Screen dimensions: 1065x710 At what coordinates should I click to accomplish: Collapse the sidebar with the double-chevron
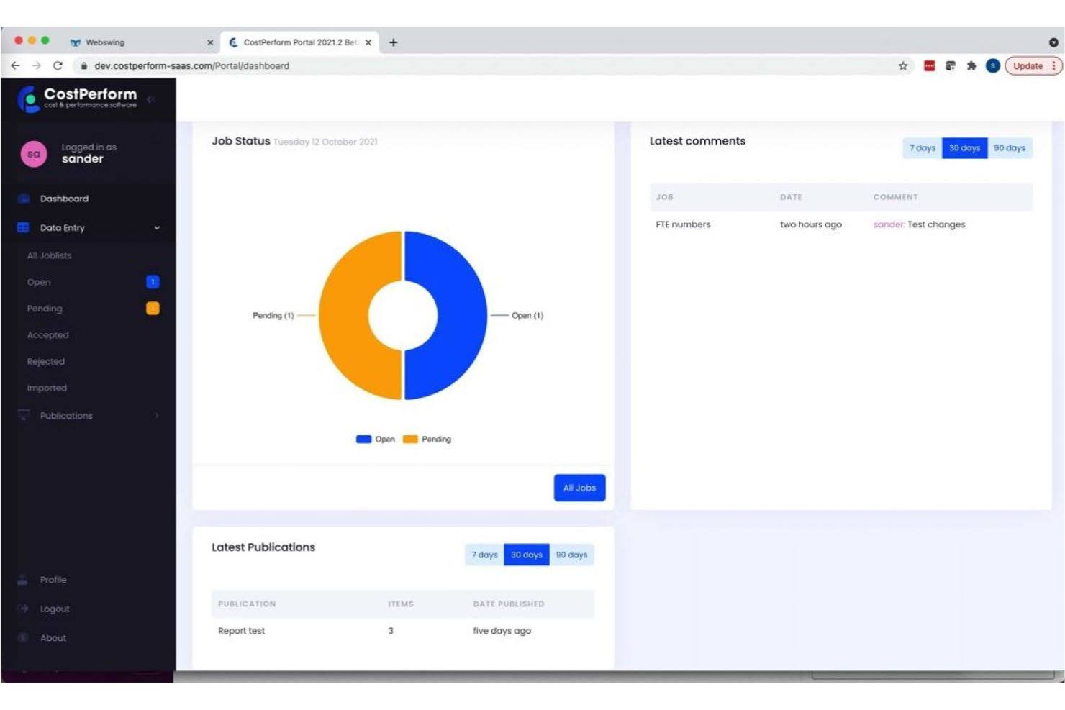tap(151, 100)
